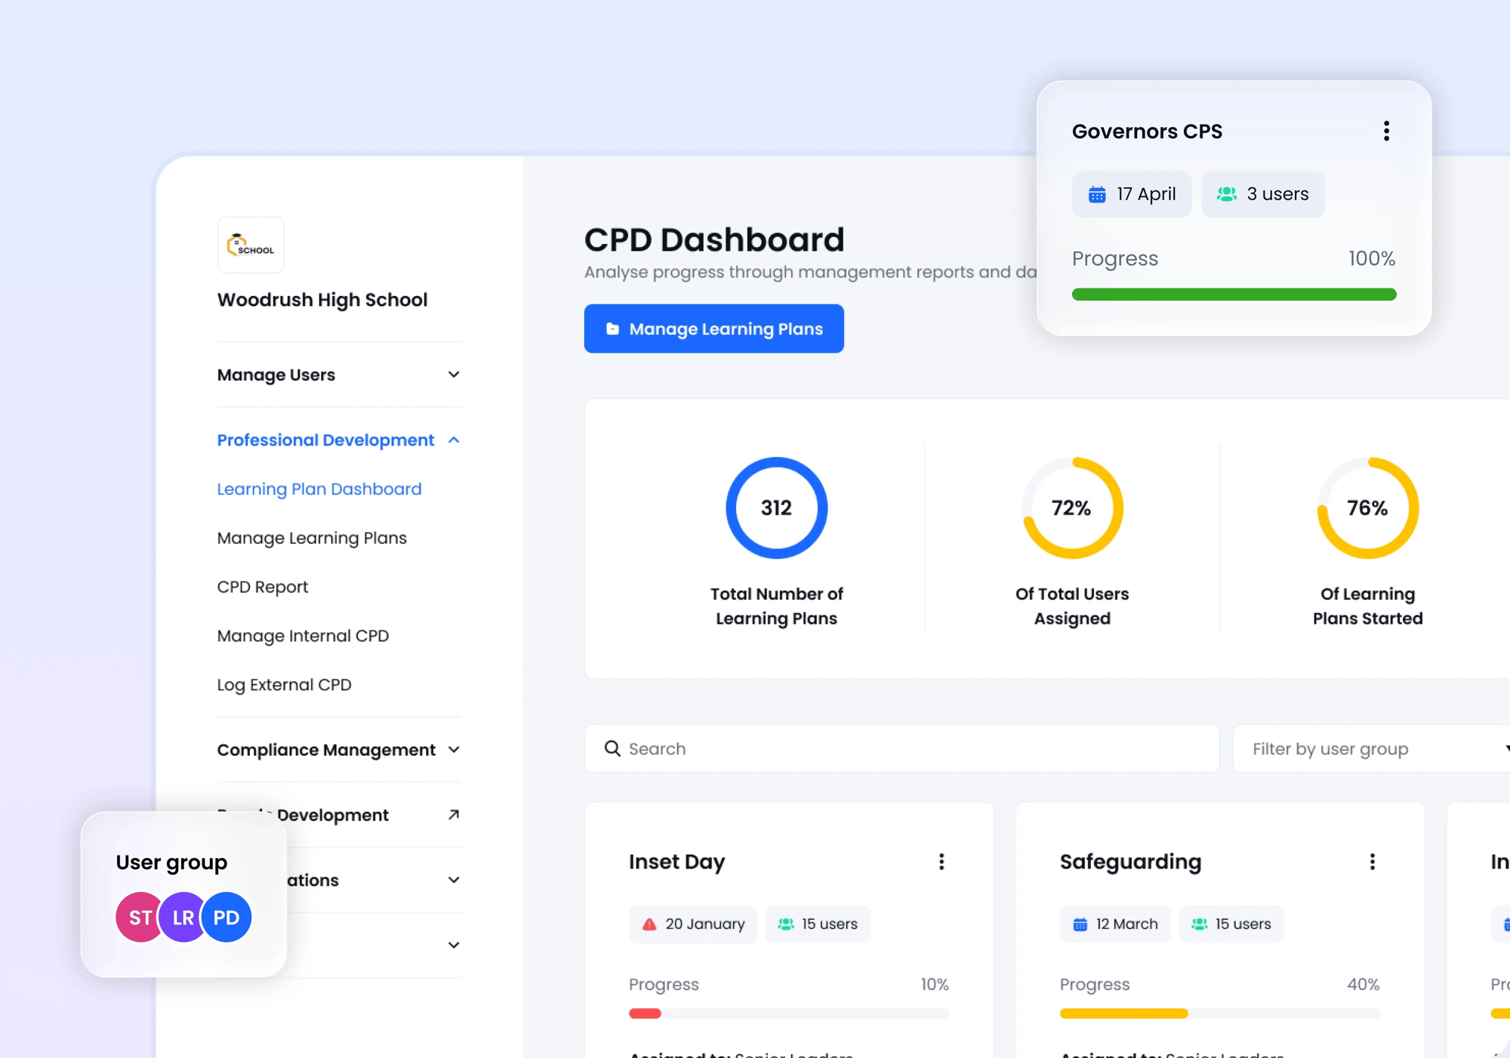Viewport: 1510px width, 1058px height.
Task: Click the 3 users icon on Governors CPS
Action: click(x=1227, y=194)
